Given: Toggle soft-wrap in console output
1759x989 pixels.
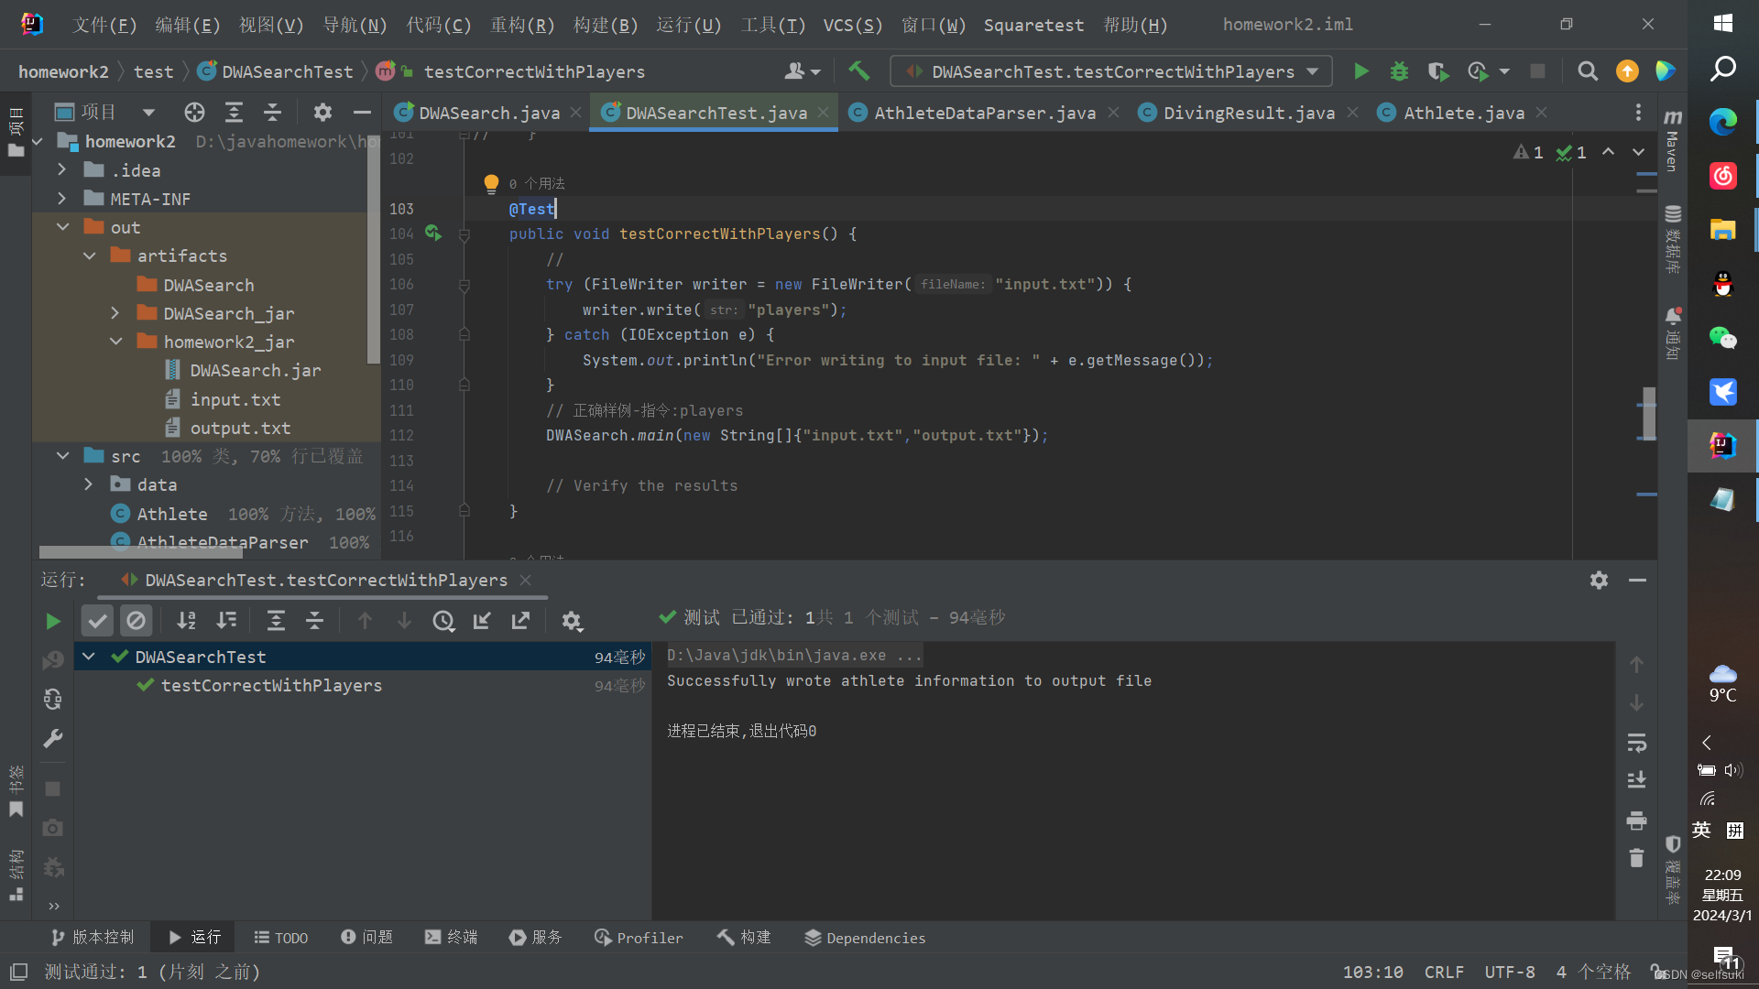Looking at the screenshot, I should click(1636, 743).
